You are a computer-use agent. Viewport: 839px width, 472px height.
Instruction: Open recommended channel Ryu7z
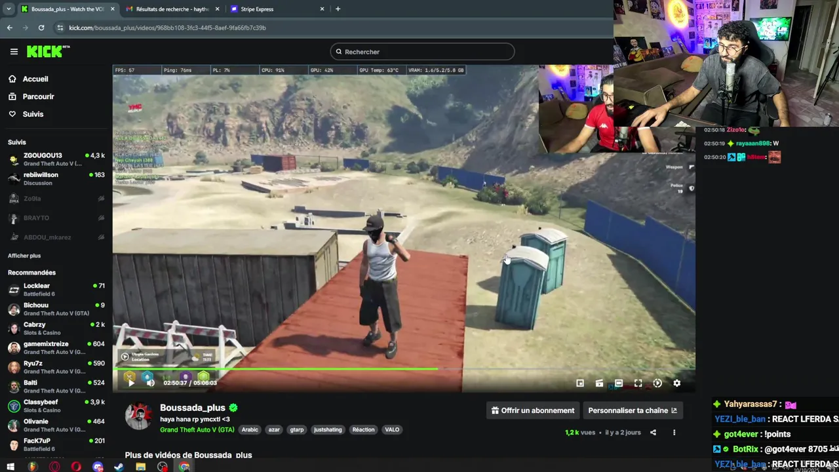click(56, 367)
